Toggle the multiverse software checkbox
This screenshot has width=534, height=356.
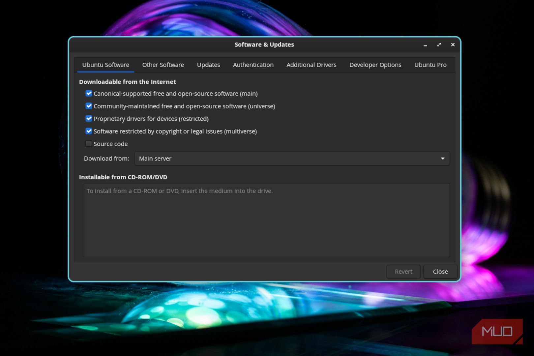pos(89,131)
